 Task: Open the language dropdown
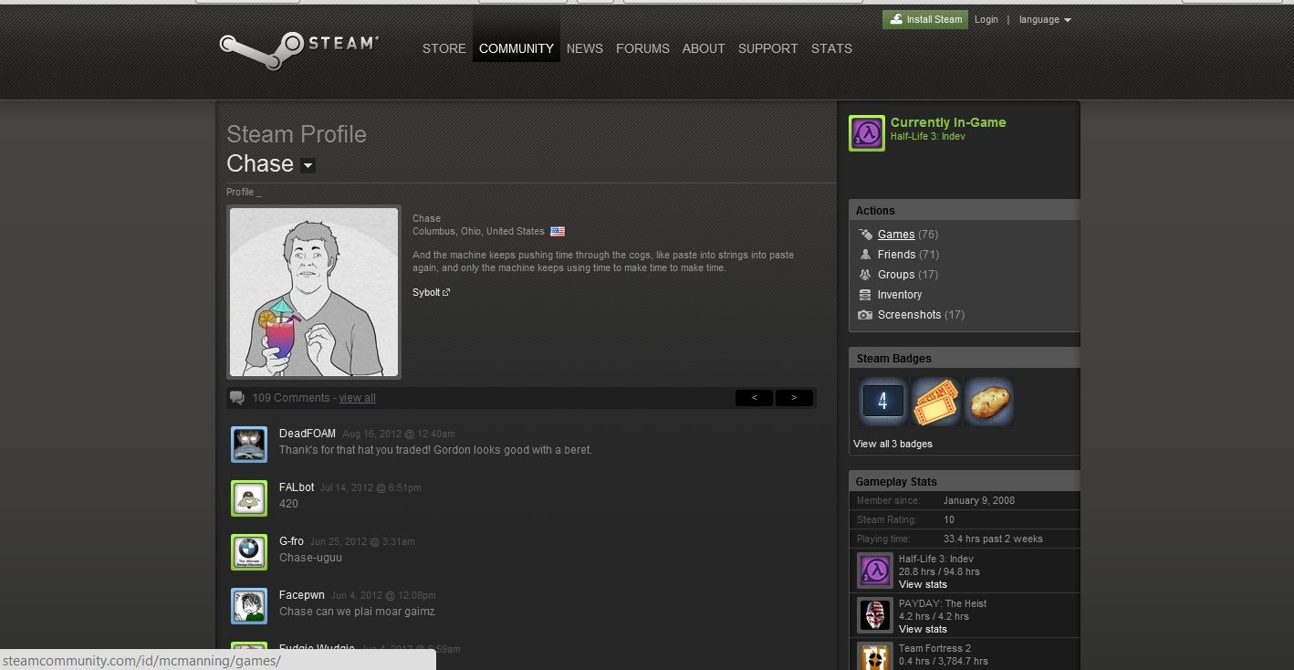click(x=1045, y=19)
